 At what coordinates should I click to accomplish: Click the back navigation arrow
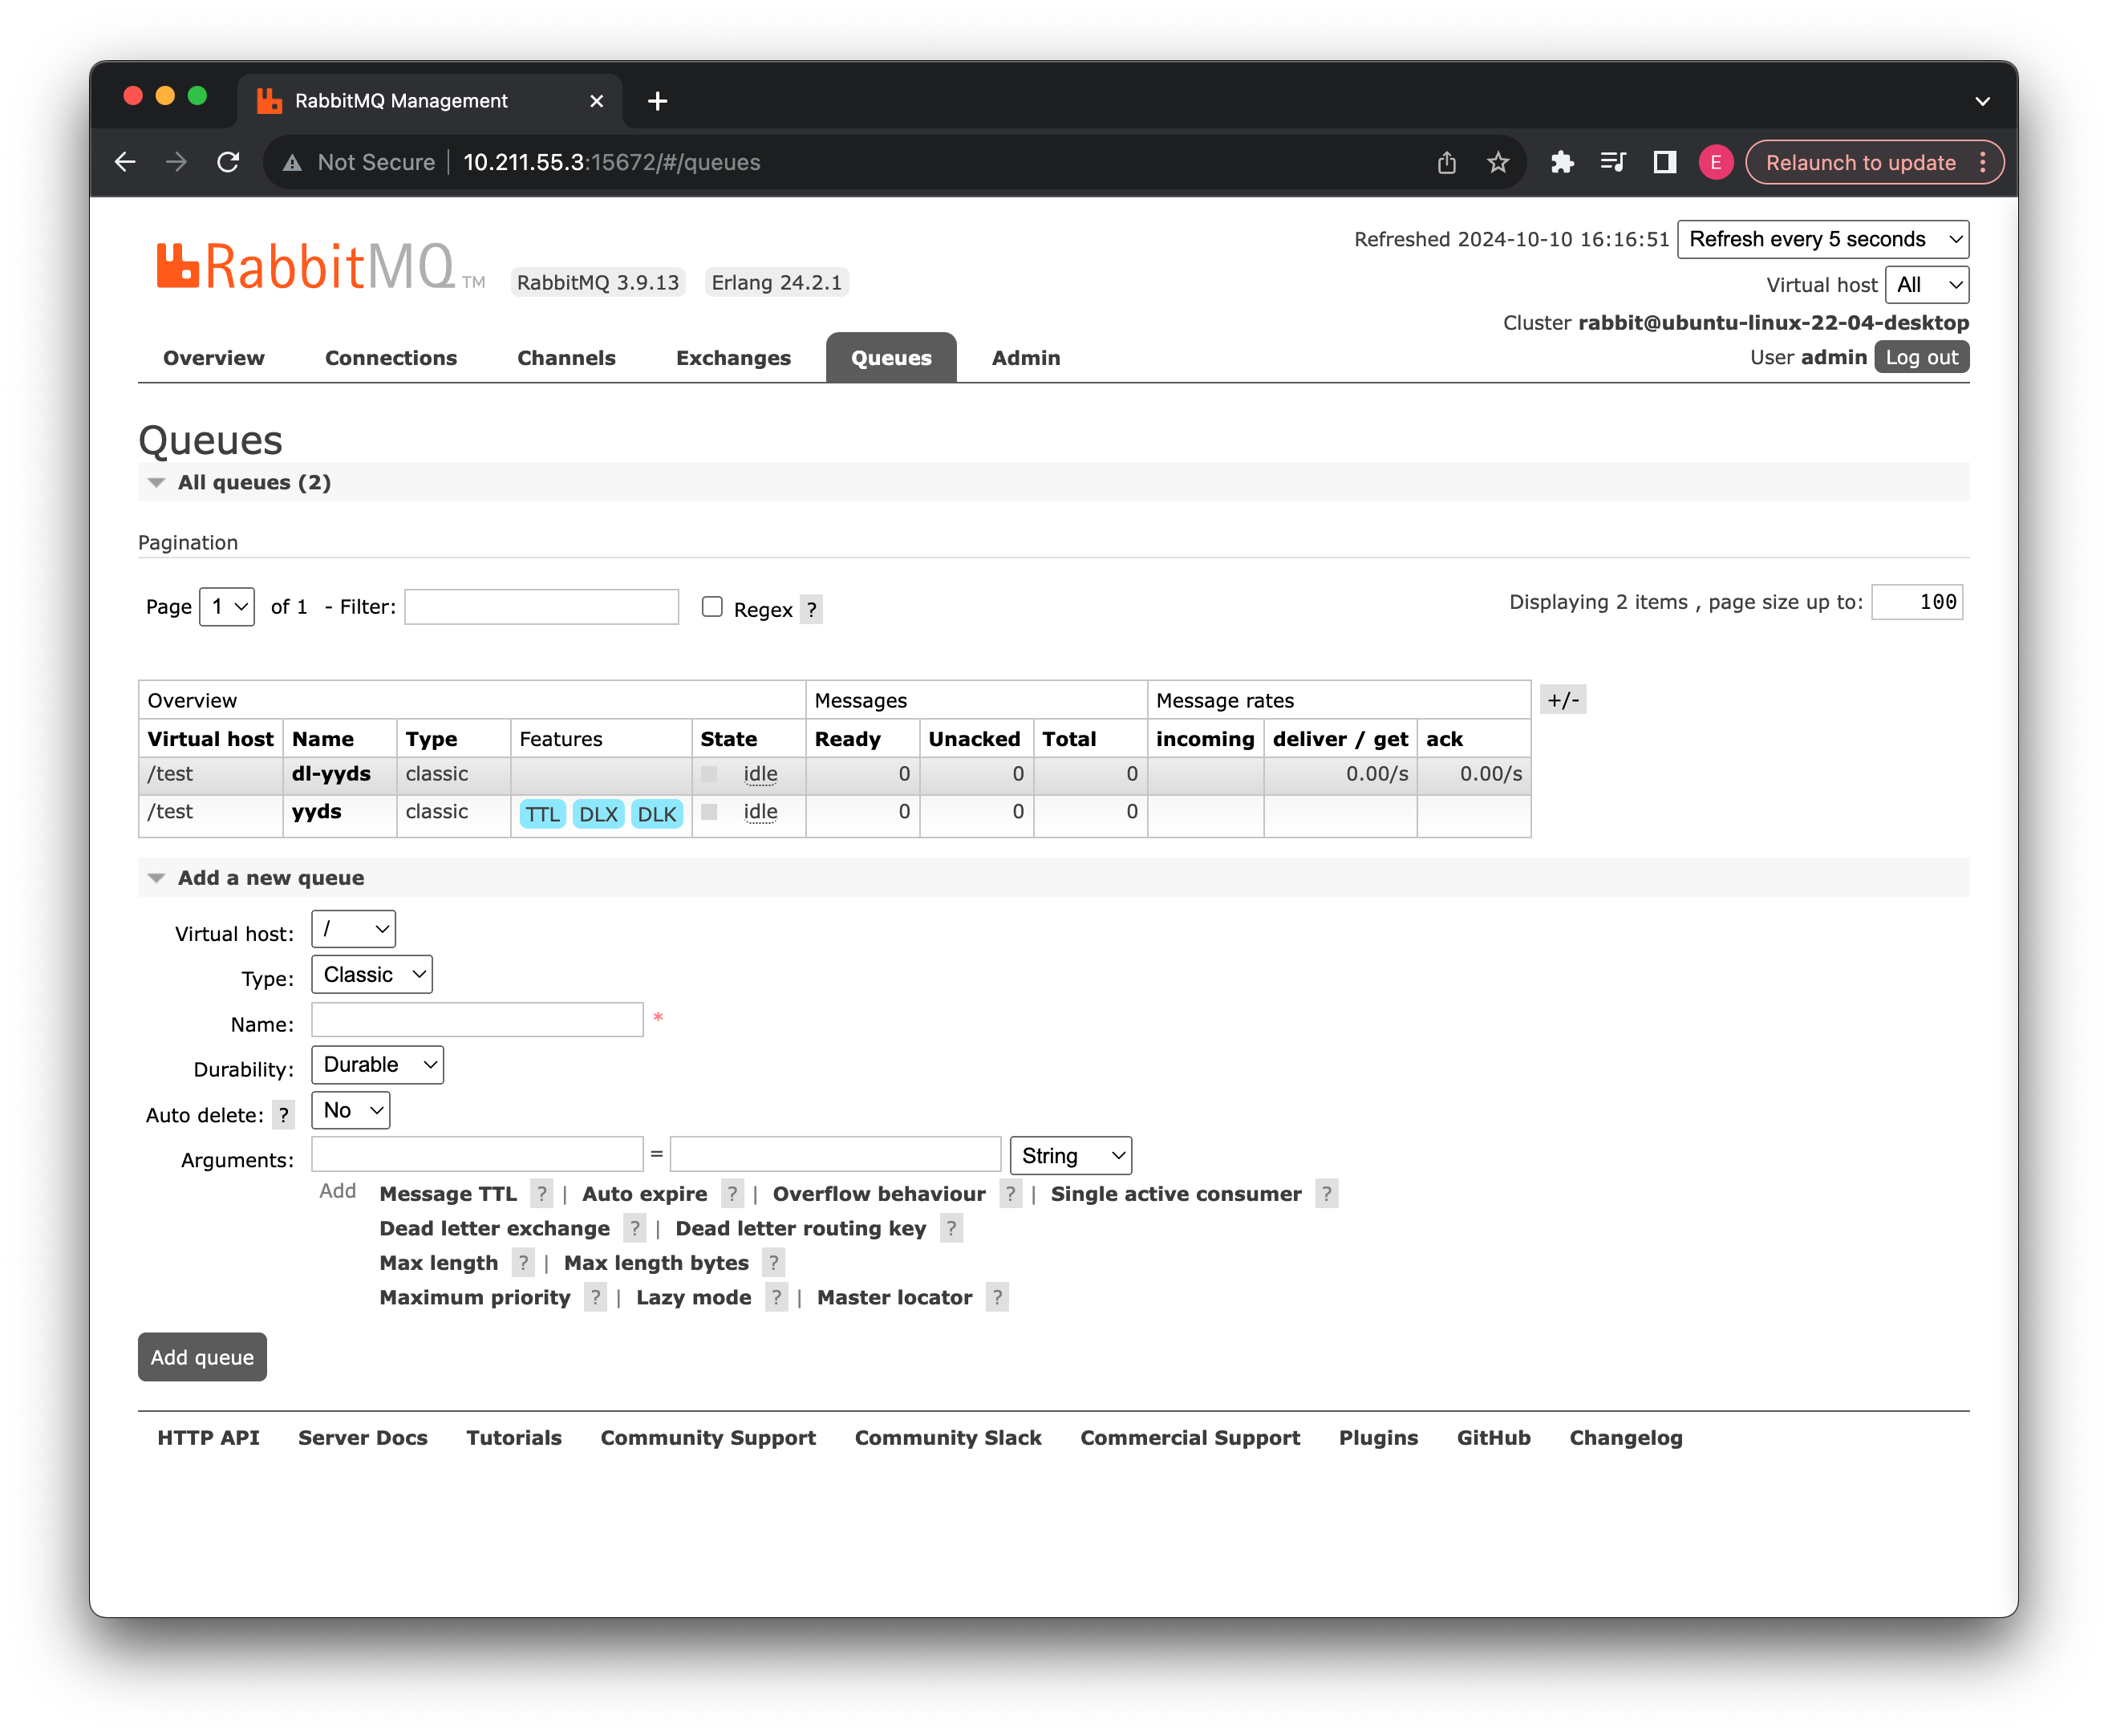pyautogui.click(x=125, y=162)
